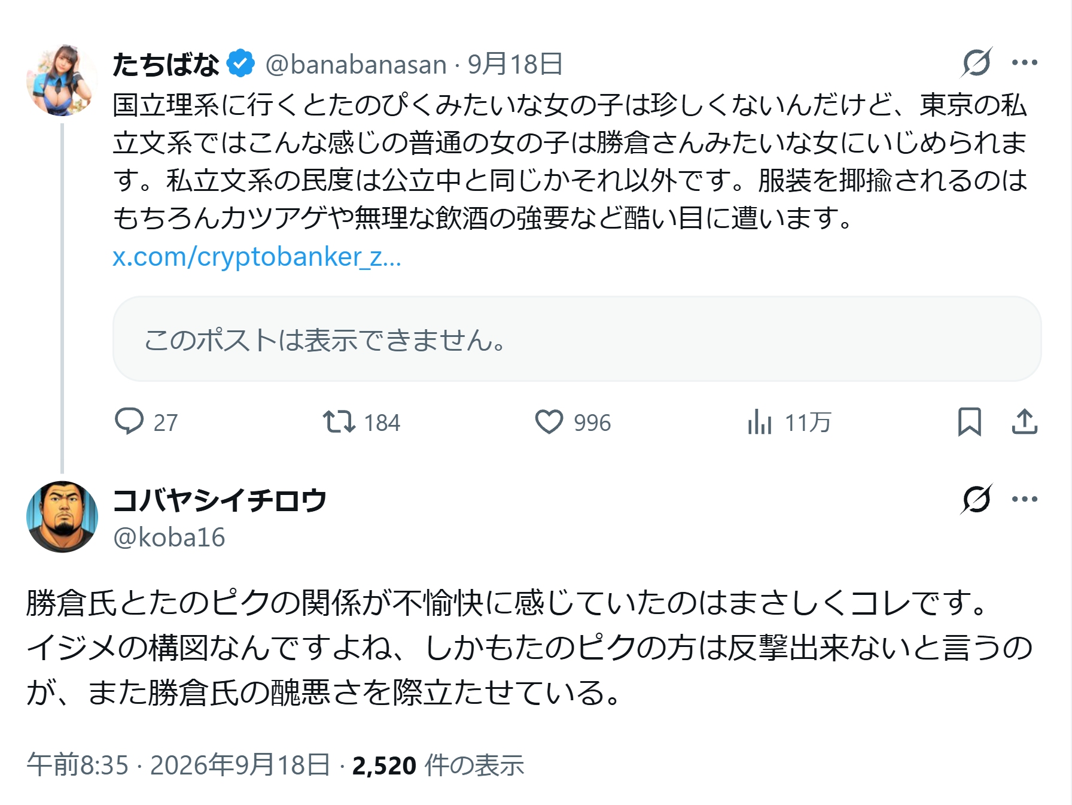Screen dimensions: 1072x805
Task: Go to @banabanasan profile handle
Action: [x=356, y=64]
